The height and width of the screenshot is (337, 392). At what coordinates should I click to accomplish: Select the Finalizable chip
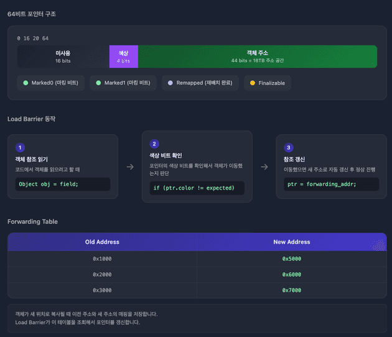tap(268, 83)
